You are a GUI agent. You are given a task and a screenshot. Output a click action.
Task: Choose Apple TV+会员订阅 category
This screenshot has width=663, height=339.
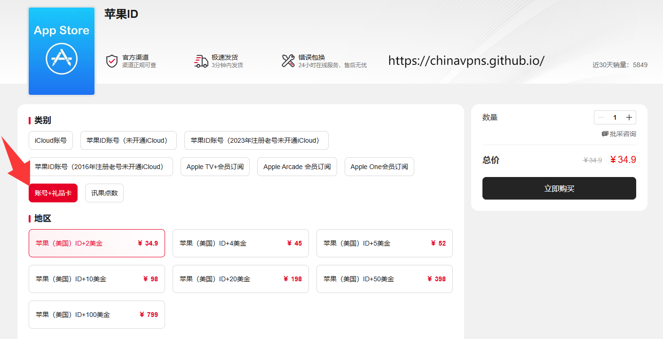215,167
